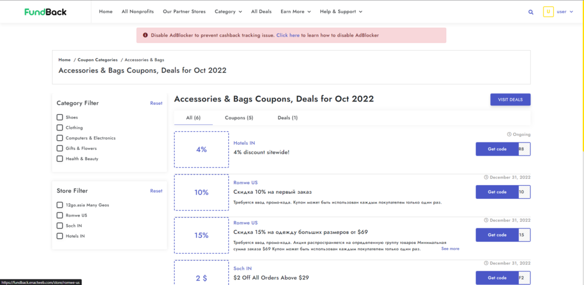Click the 2 $ dashed coupon box
Image resolution: width=584 pixels, height=285 pixels.
click(x=201, y=272)
